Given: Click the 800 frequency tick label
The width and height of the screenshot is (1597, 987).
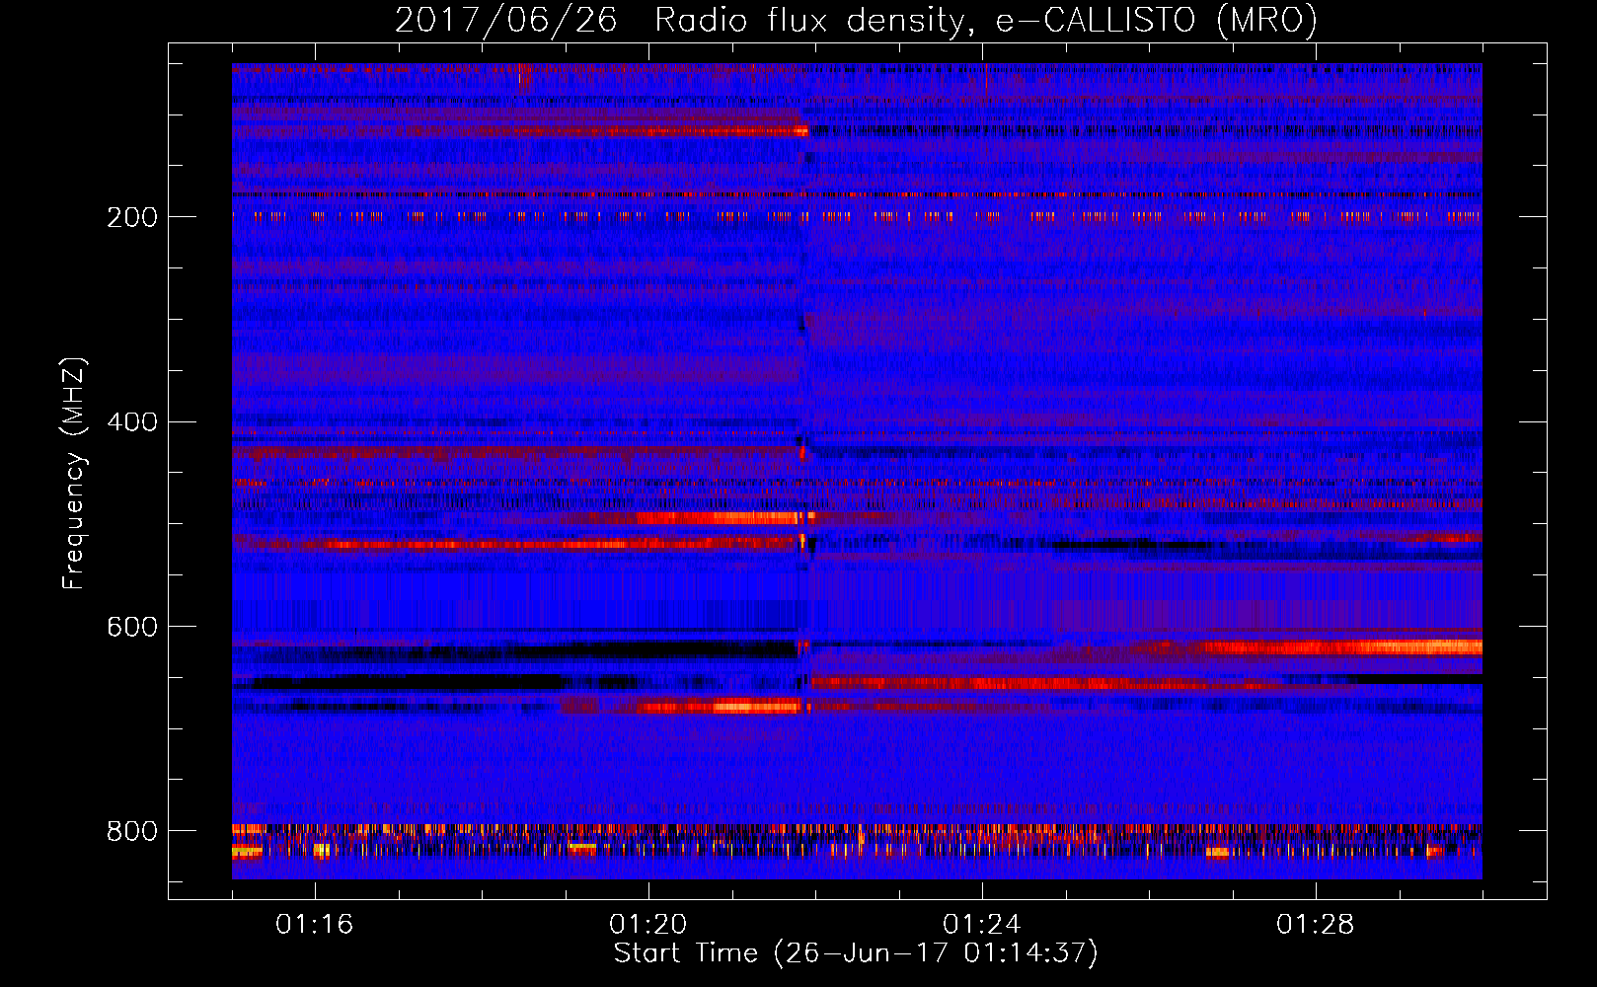Looking at the screenshot, I should tap(132, 831).
